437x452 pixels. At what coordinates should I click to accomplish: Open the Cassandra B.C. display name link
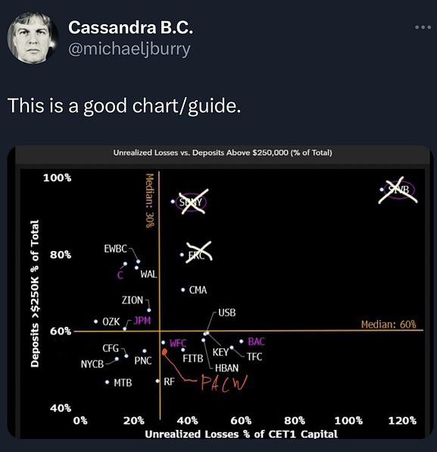(x=130, y=27)
